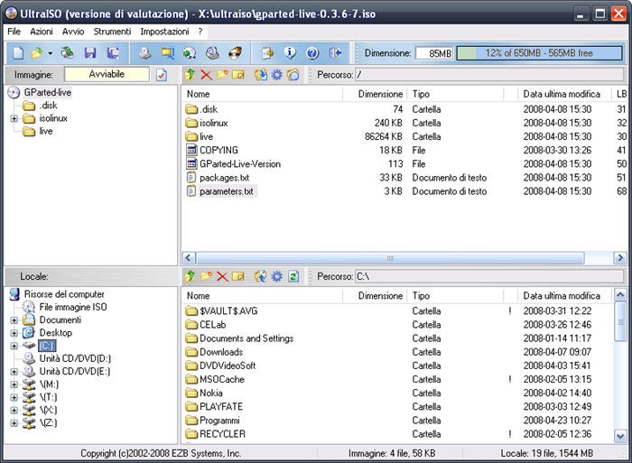Click the local pane red X Delete icon
632x463 pixels.
pos(222,276)
